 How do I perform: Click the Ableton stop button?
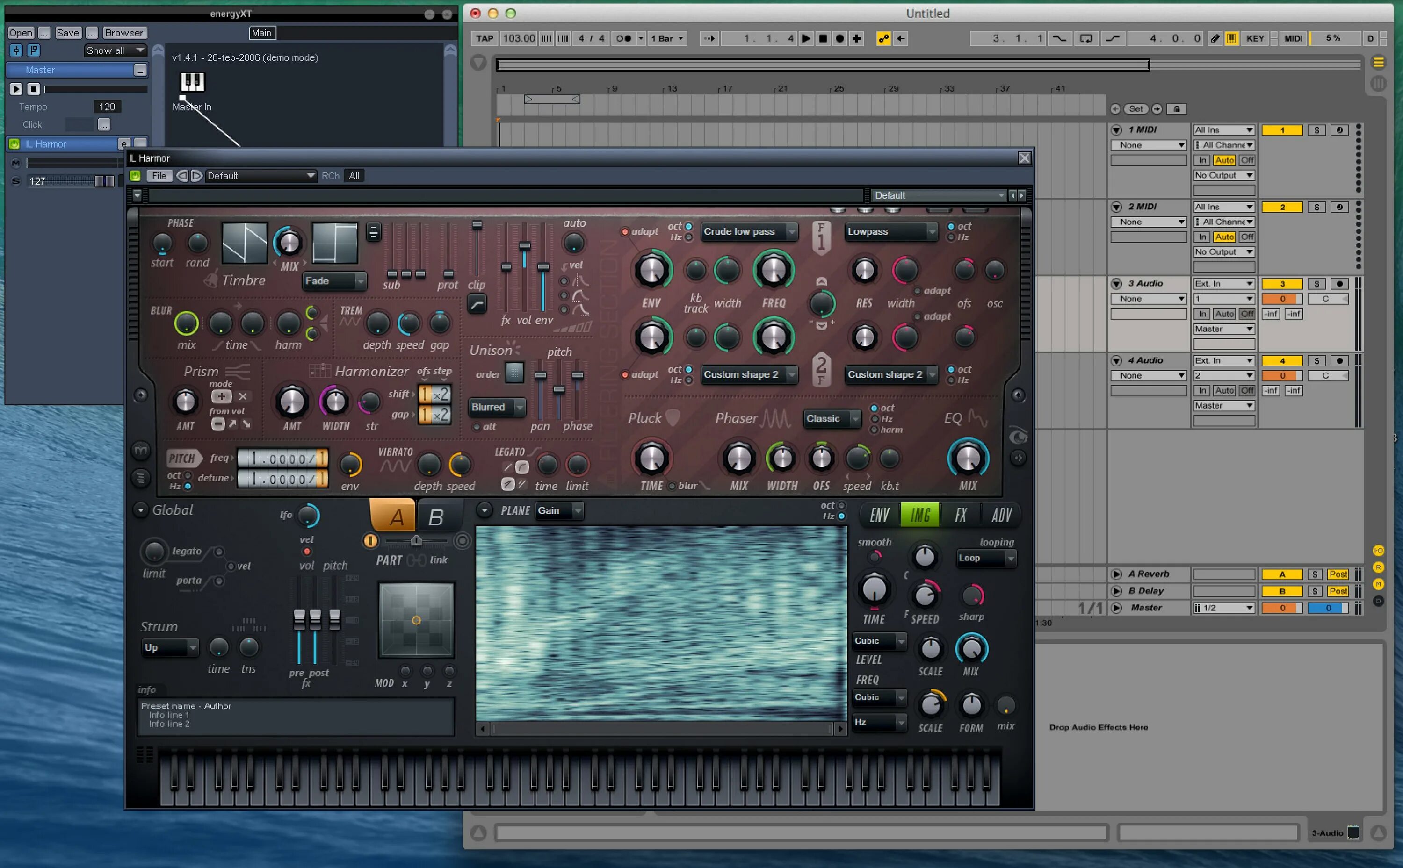(822, 38)
